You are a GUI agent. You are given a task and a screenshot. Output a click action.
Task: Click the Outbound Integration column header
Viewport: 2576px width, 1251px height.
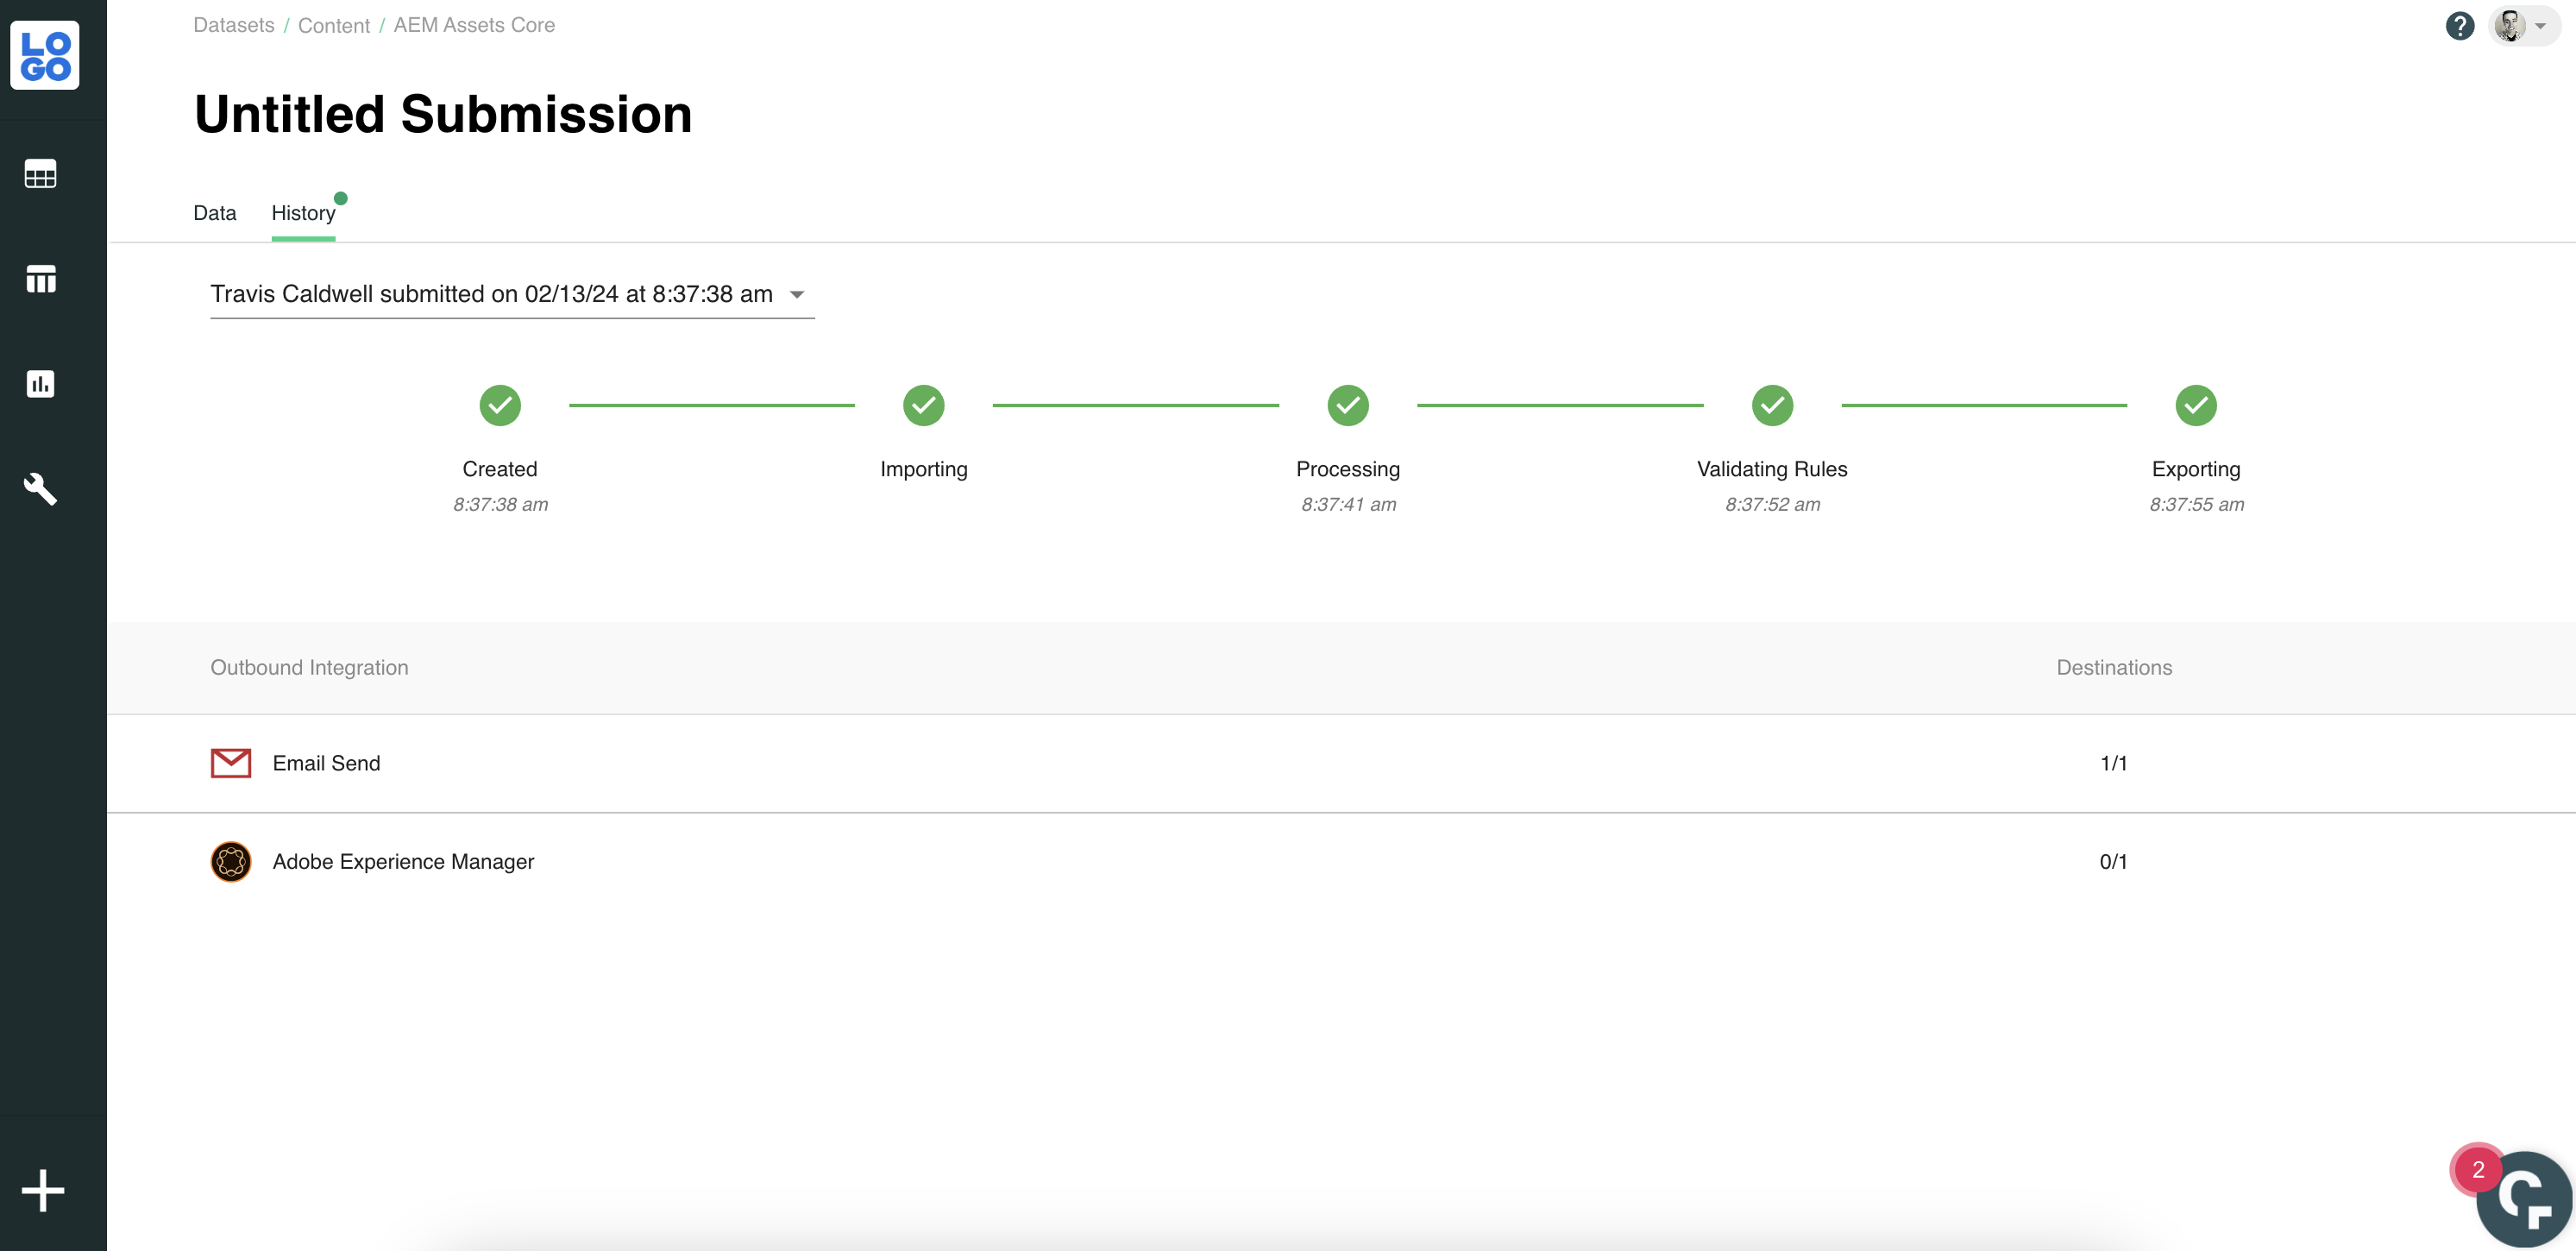pos(309,667)
